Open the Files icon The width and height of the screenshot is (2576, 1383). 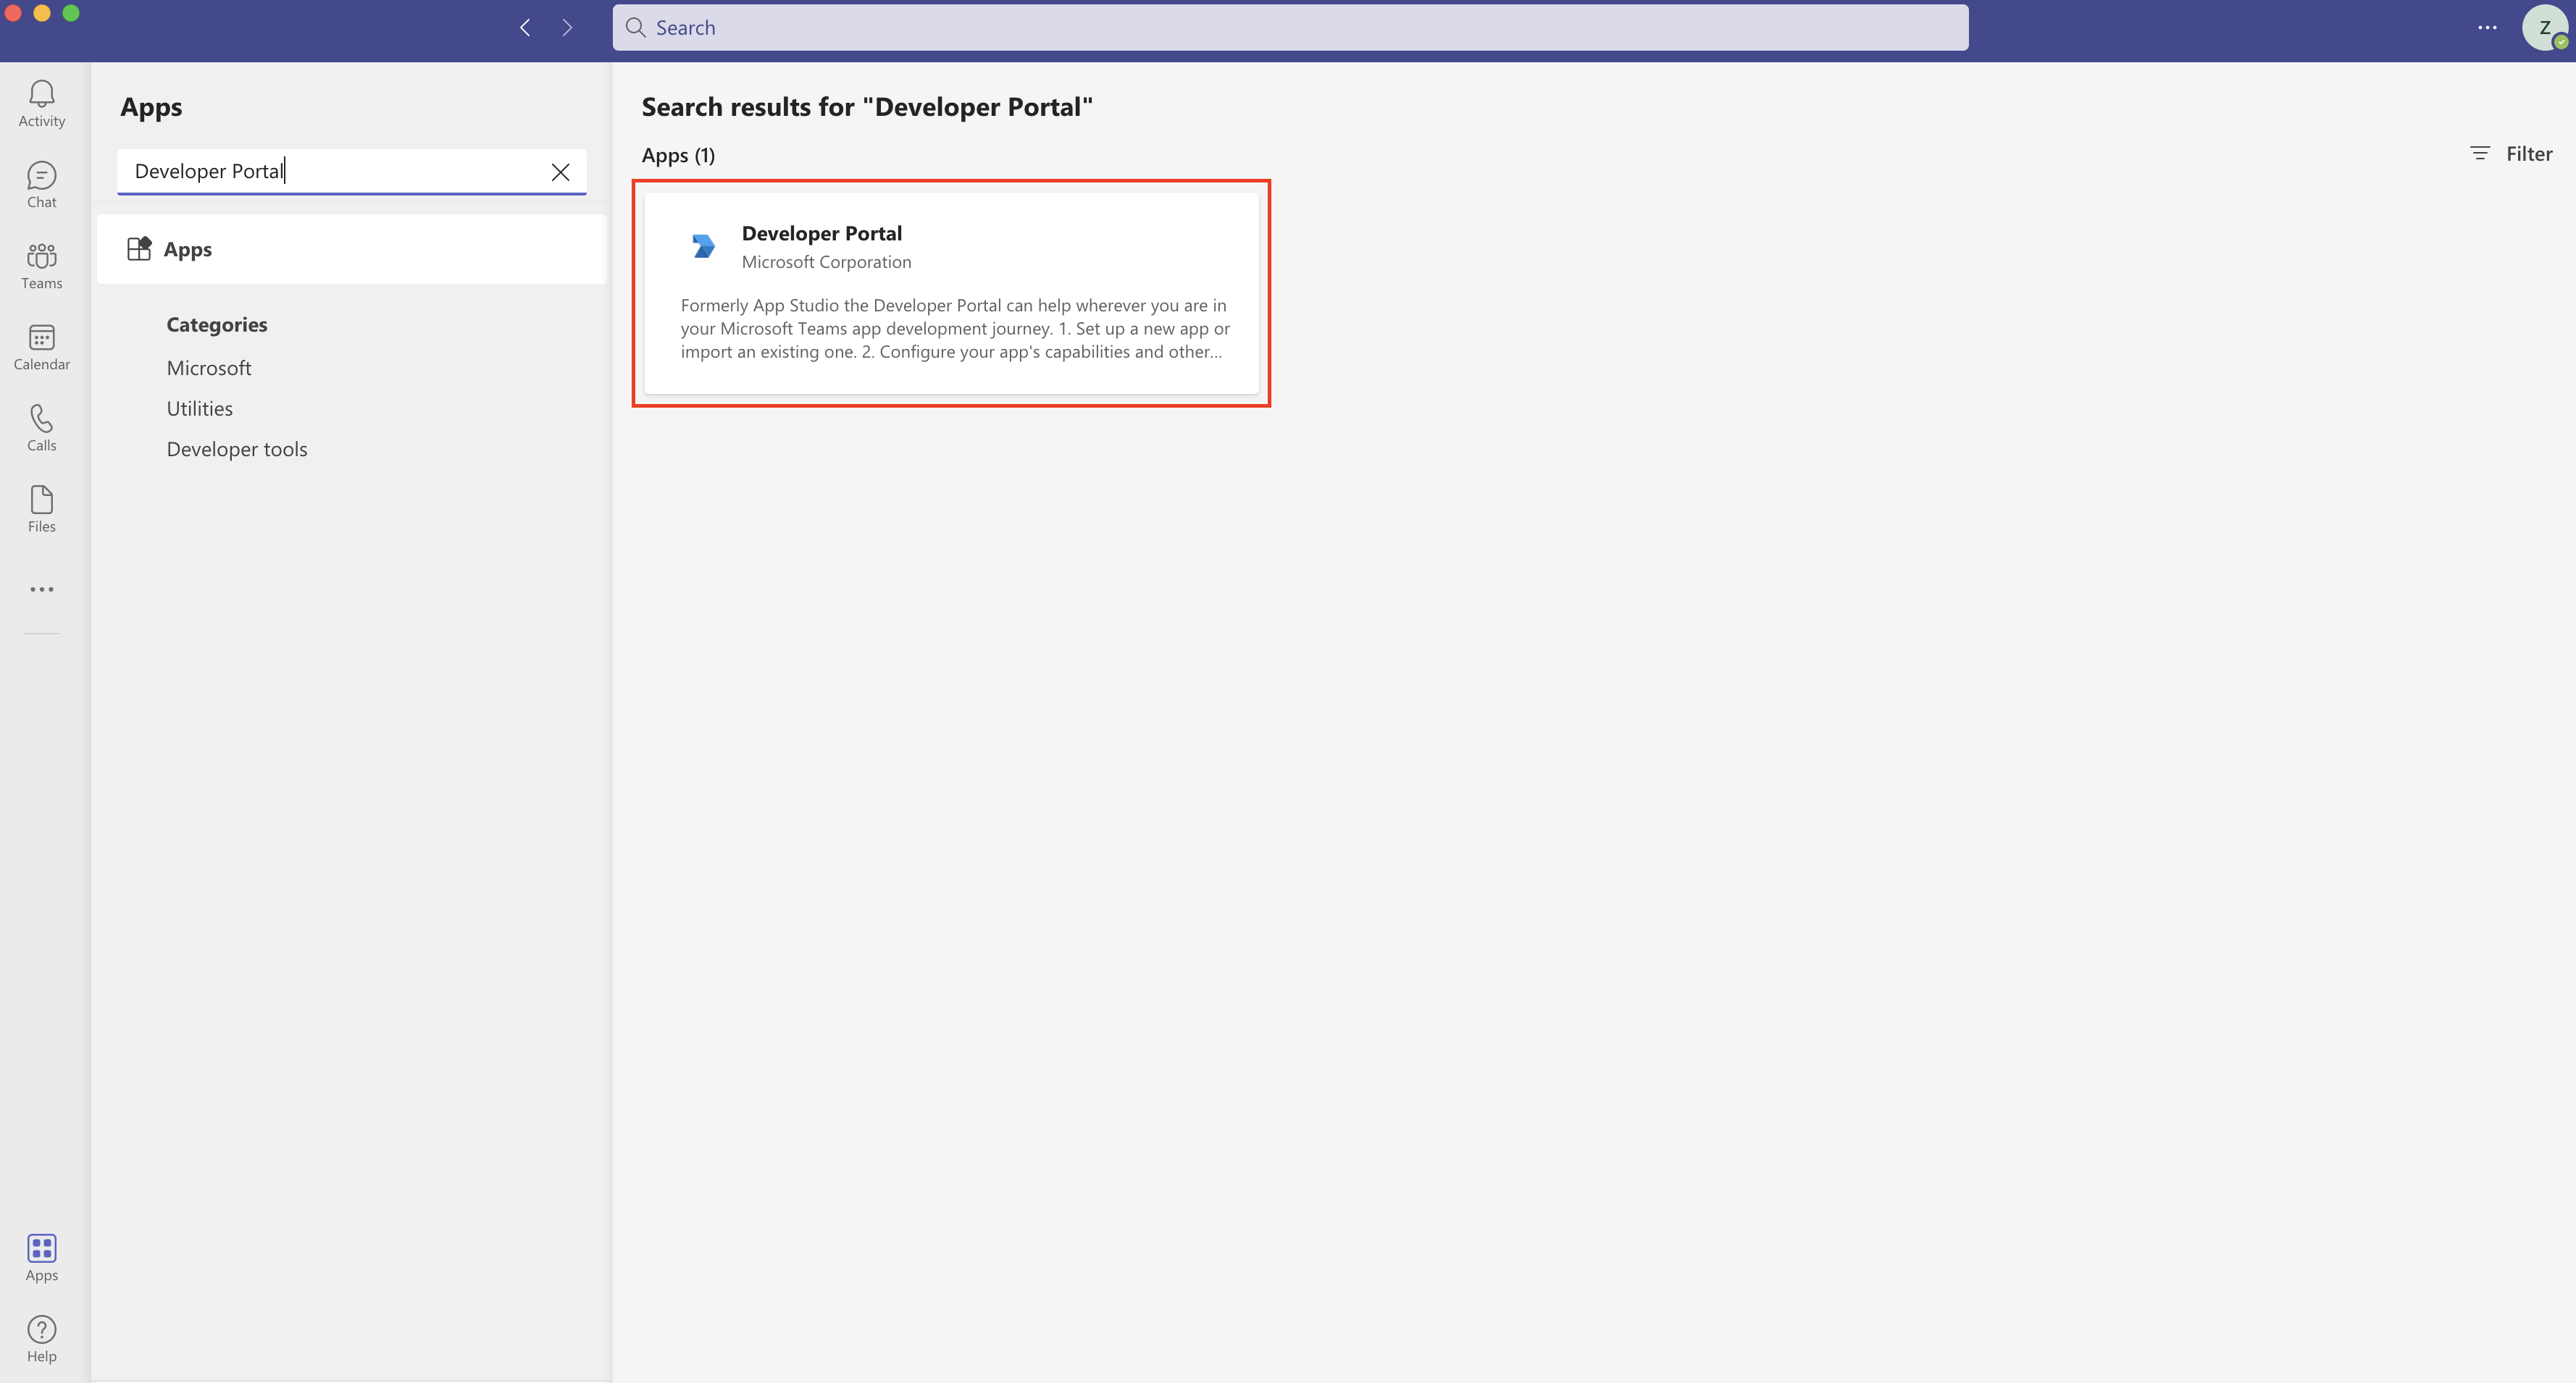(x=41, y=508)
